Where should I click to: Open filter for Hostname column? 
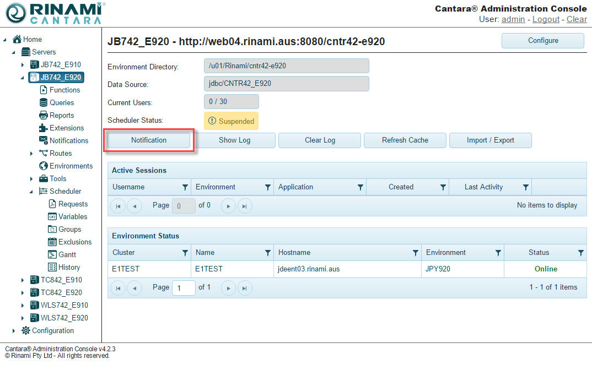click(416, 253)
